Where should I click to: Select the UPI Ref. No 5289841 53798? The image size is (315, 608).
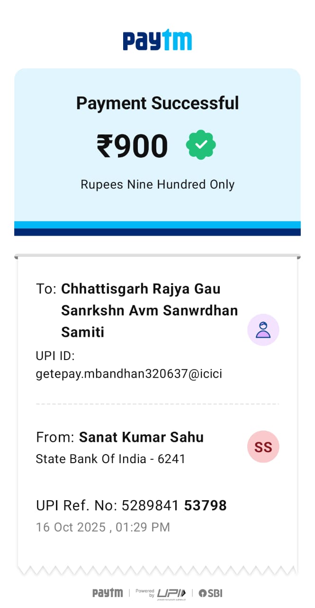click(174, 506)
